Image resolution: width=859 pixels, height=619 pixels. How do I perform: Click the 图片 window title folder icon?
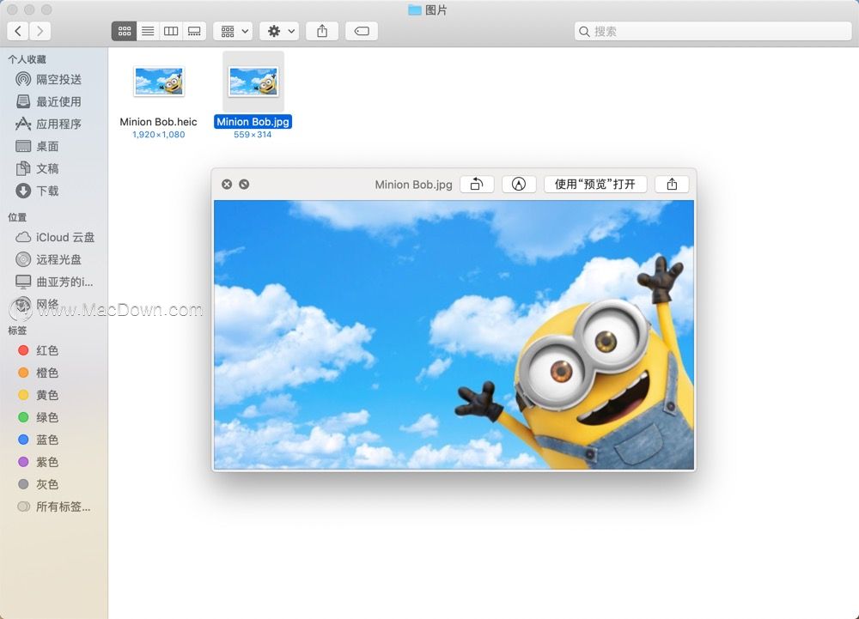pyautogui.click(x=415, y=9)
